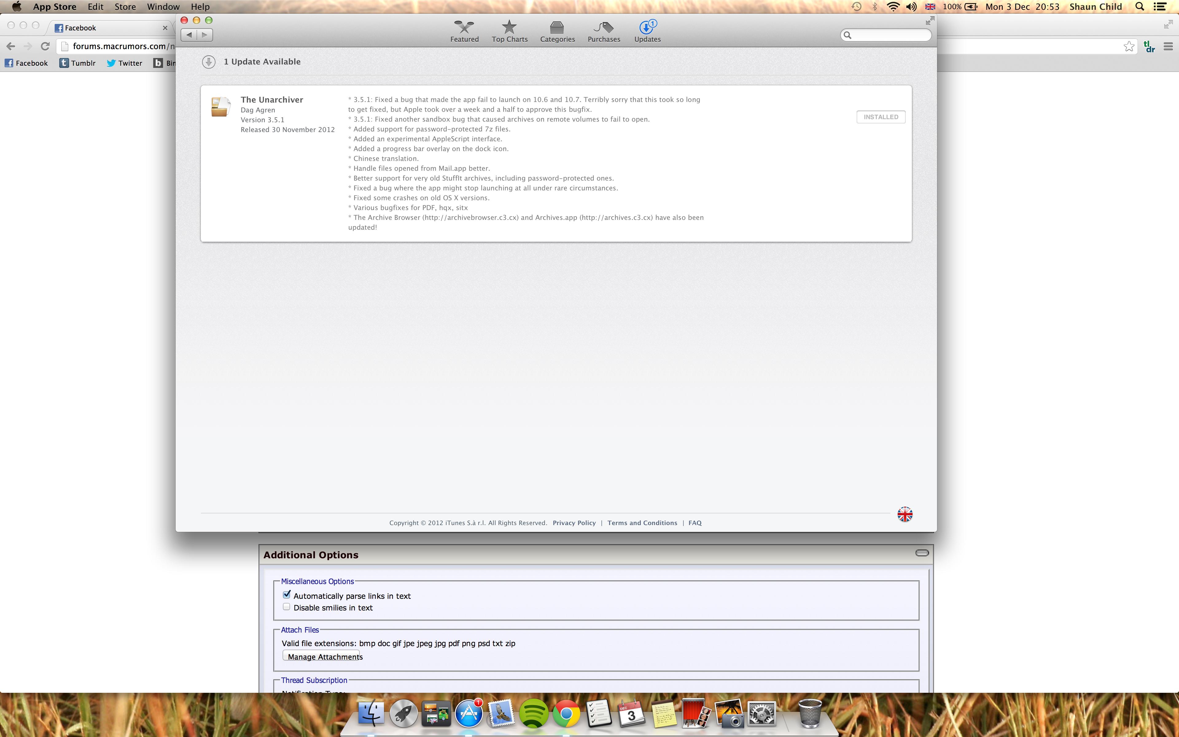
Task: Open the FAQ link in footer
Action: pos(695,523)
